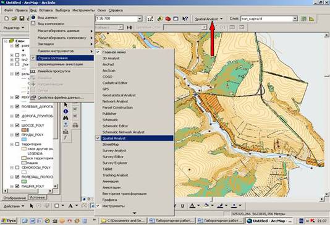This screenshot has height=225, width=330.
Task: Open the map scale dropdown 1:36 700
Action: [140, 19]
